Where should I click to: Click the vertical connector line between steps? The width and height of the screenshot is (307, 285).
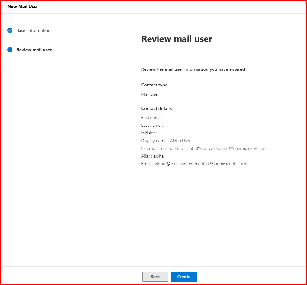point(10,40)
